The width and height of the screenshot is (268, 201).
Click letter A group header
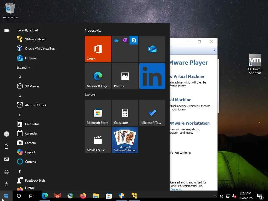click(x=20, y=96)
